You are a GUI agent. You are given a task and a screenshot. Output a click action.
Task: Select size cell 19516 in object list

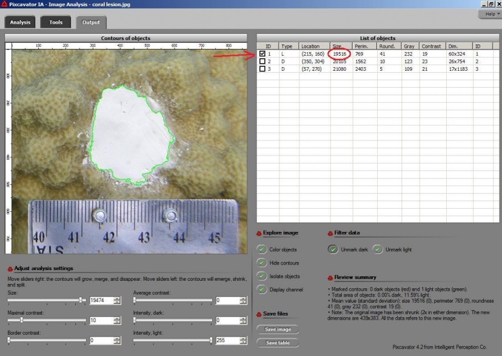(339, 54)
